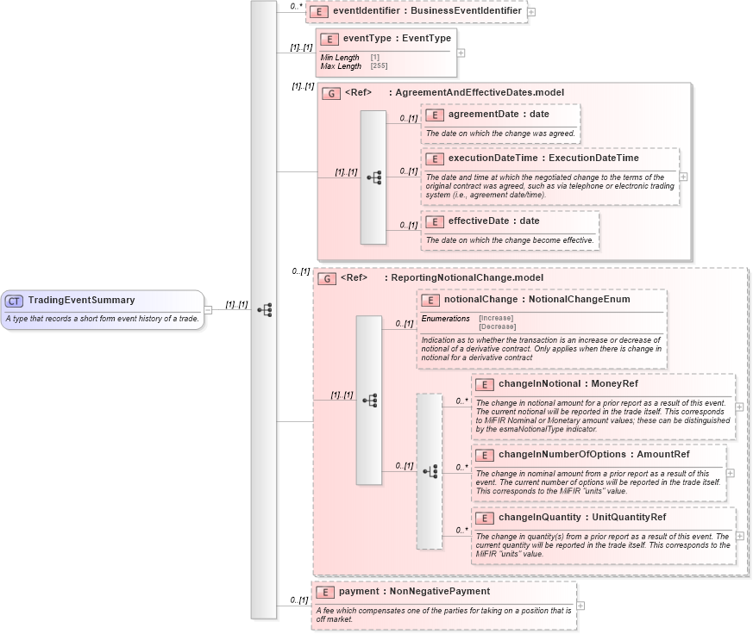Select the payment element icon
753x634 pixels.
(325, 592)
